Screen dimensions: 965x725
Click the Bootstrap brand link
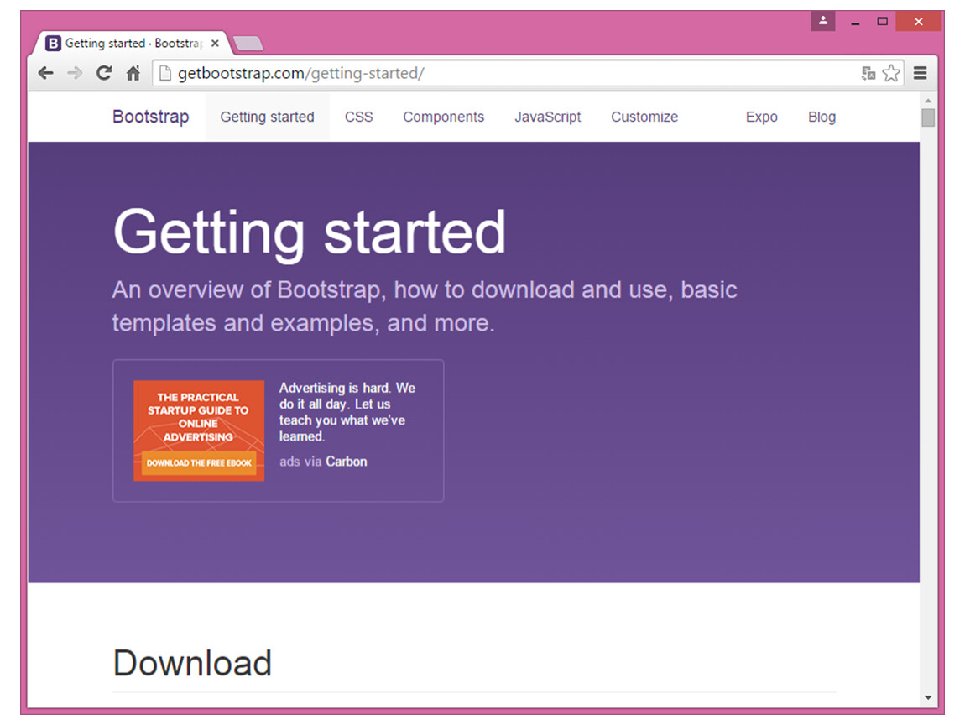(x=151, y=117)
